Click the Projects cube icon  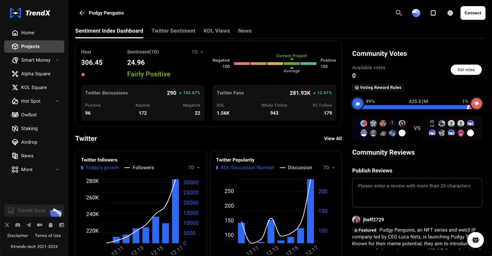[15, 46]
